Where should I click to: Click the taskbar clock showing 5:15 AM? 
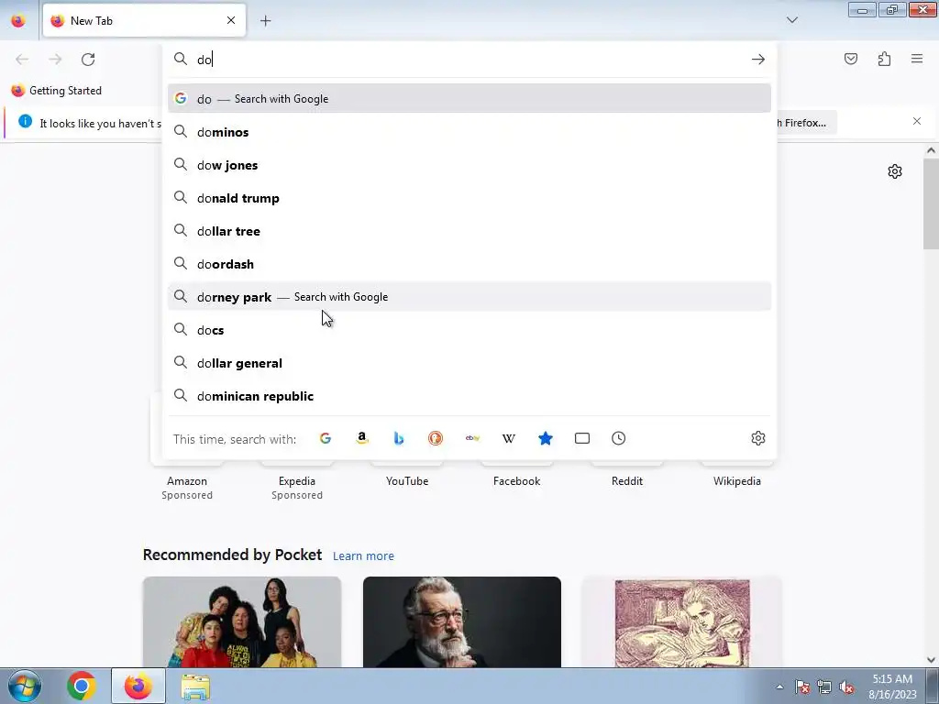click(x=892, y=687)
